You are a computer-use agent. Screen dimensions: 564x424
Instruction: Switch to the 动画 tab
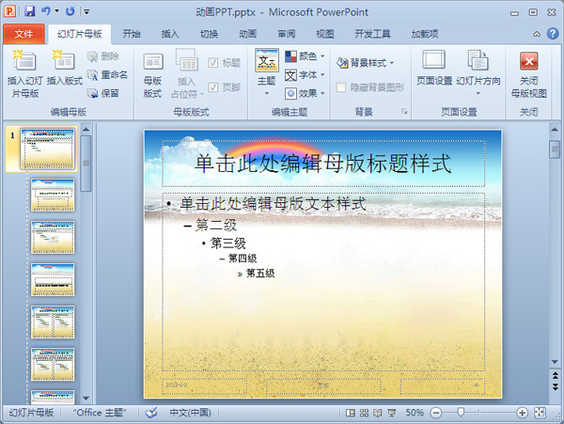(248, 34)
